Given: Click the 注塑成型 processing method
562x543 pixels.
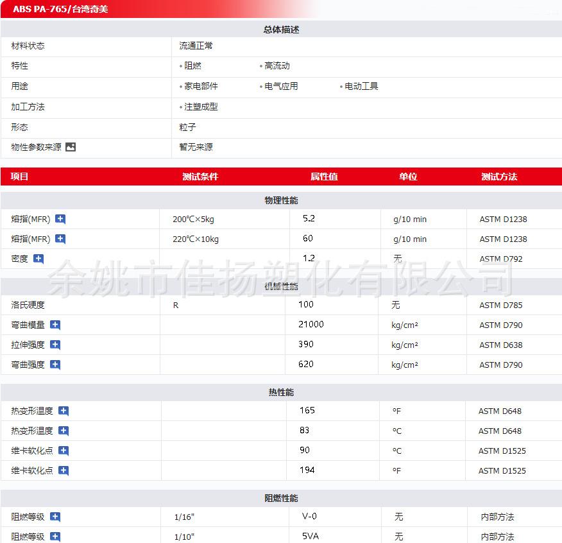Looking at the screenshot, I should (201, 107).
